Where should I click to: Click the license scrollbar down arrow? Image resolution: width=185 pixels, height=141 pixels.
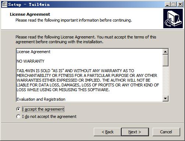(x=165, y=99)
